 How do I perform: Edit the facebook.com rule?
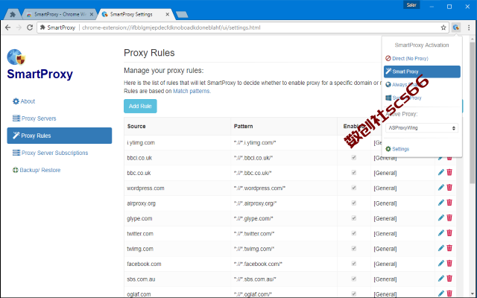tap(440, 263)
